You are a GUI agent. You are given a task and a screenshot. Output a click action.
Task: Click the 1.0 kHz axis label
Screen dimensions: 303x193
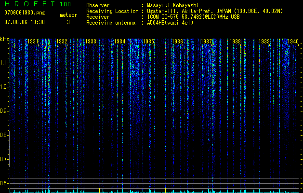[x=4, y=87]
